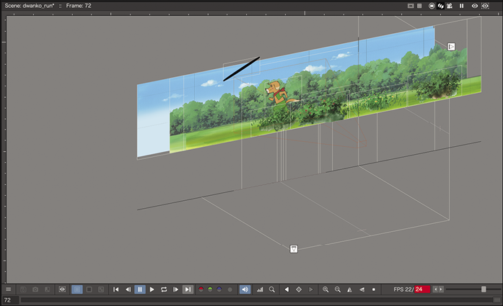Jump to the first frame
Viewport: 503px width, 306px height.
[x=116, y=289]
